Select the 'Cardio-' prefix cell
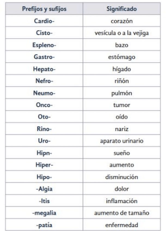Screen dimensions: 168x231 (x=44, y=21)
